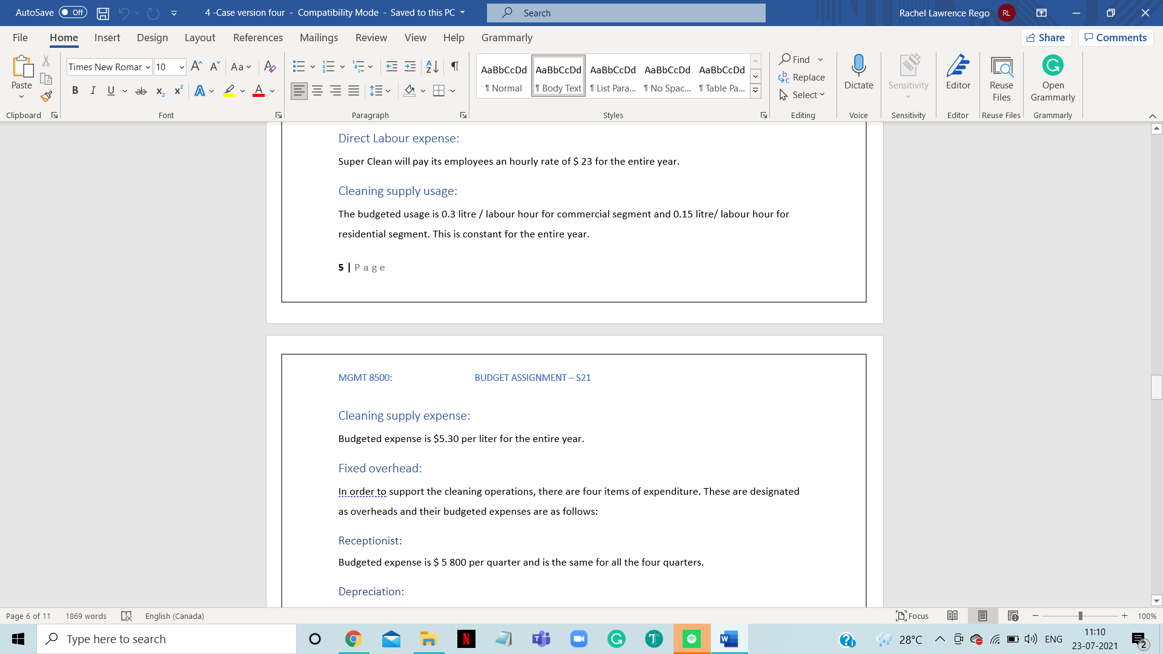Toggle the AutoSave switch
The height and width of the screenshot is (654, 1163).
coord(73,13)
